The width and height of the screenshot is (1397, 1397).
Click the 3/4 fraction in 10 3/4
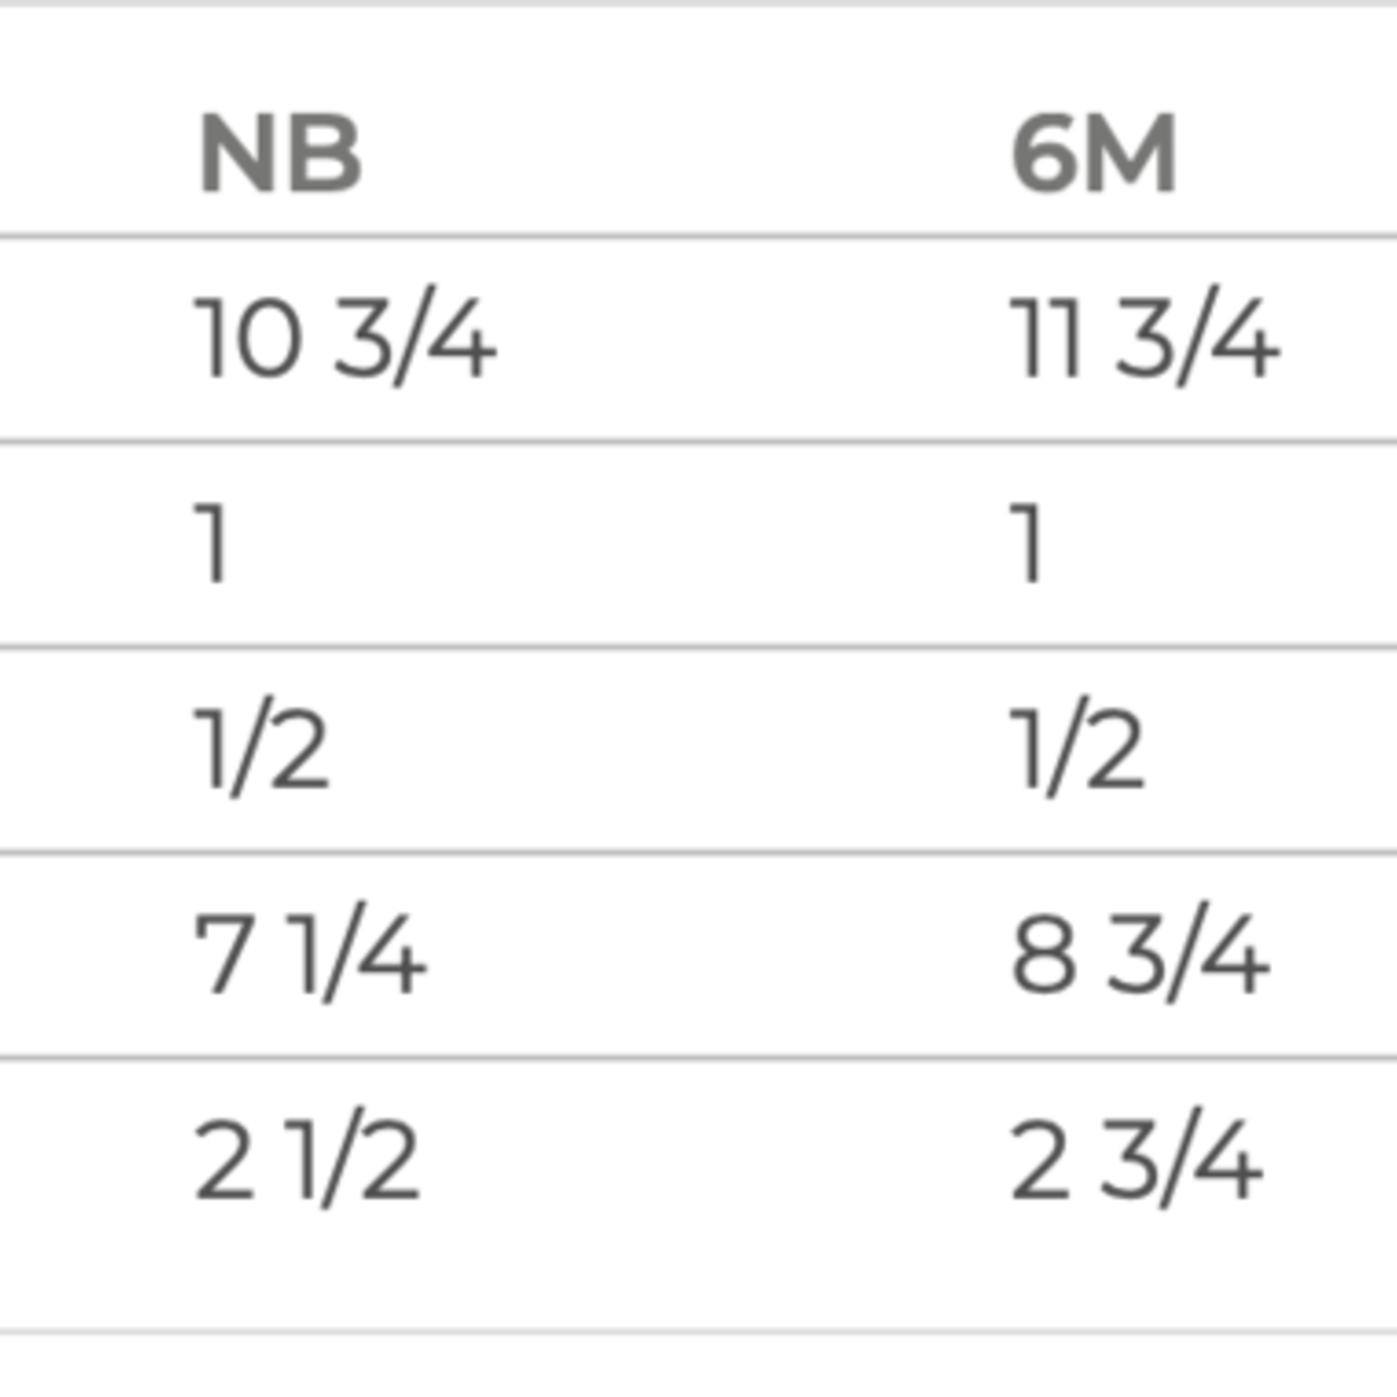click(x=415, y=338)
